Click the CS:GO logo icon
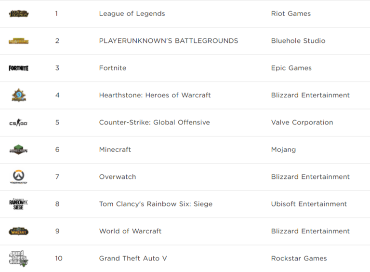 tap(19, 122)
